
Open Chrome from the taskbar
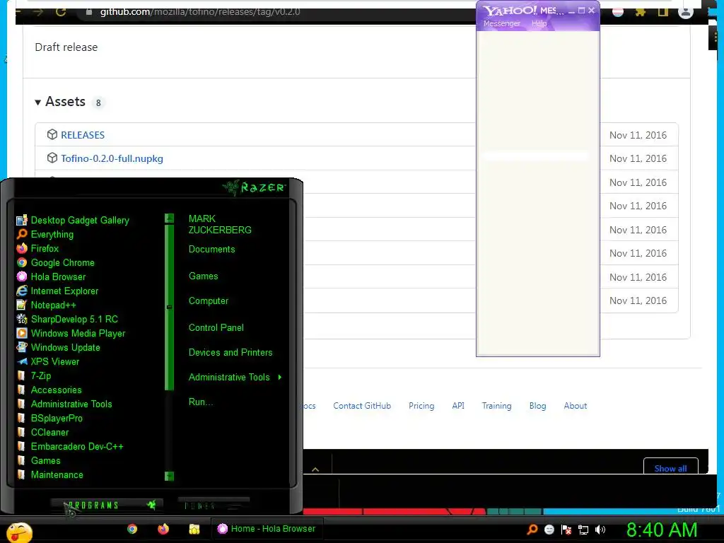[x=132, y=529]
